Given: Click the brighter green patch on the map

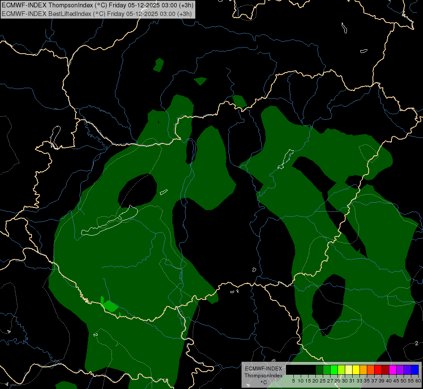Looking at the screenshot, I should pos(110,306).
